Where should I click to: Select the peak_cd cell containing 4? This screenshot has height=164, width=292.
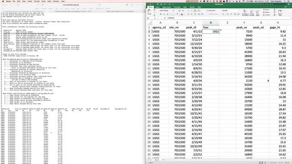click(x=261, y=81)
